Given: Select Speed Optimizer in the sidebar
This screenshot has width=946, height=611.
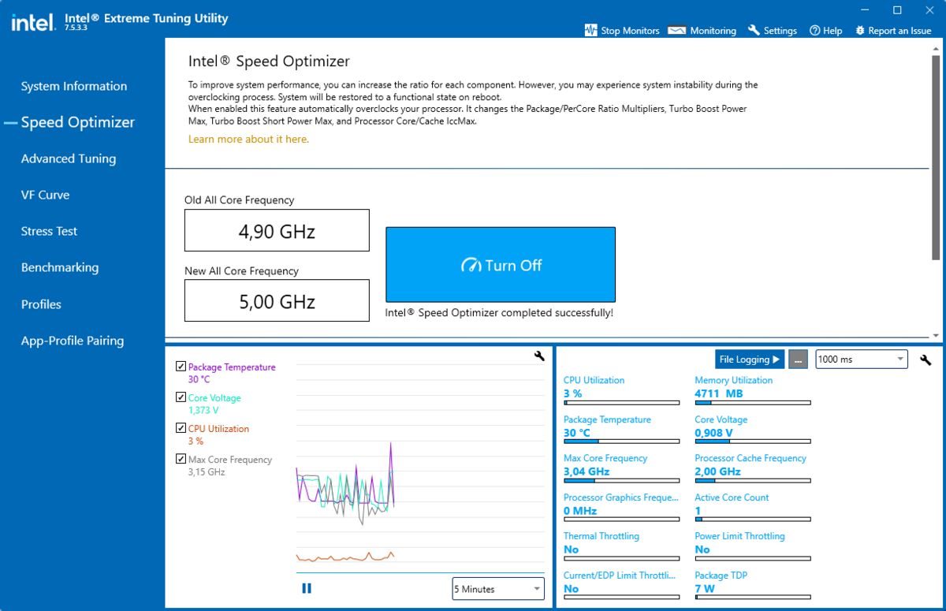Looking at the screenshot, I should 78,122.
